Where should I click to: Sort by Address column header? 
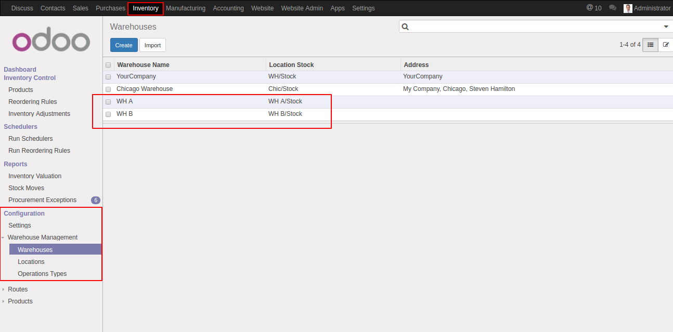416,65
